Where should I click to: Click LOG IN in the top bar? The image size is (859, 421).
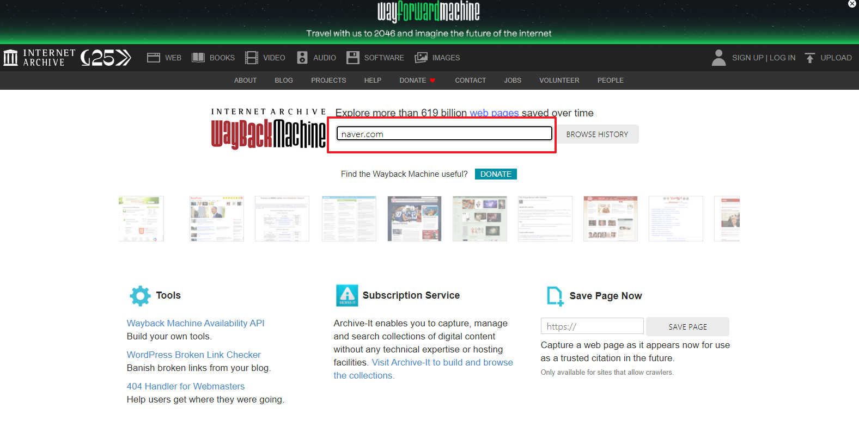pos(783,58)
